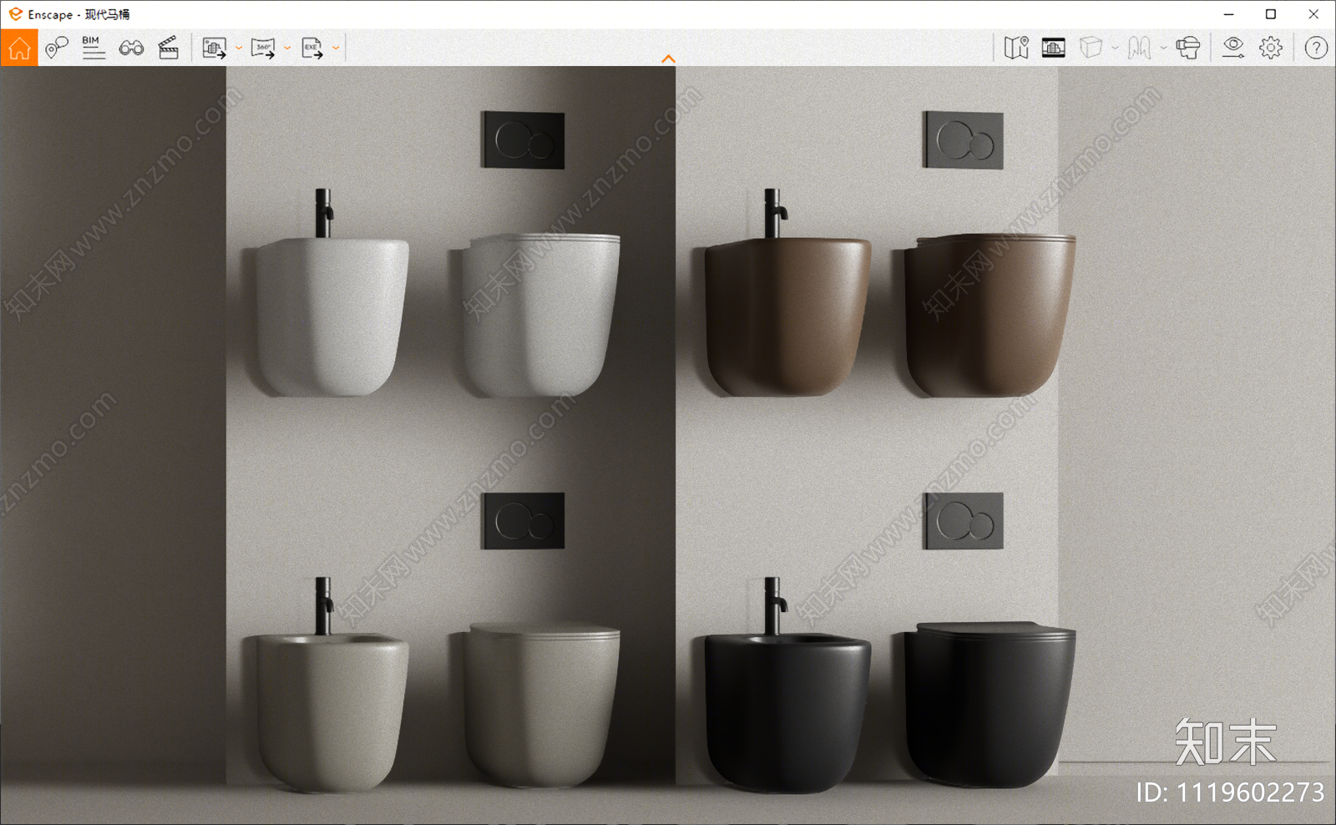The width and height of the screenshot is (1336, 825).
Task: Expand the EXE export dropdown arrow
Action: 336,48
